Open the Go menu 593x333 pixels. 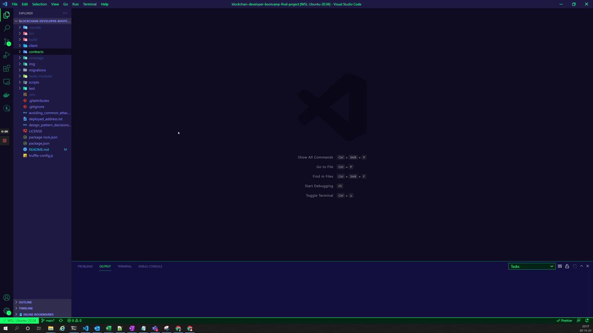click(65, 4)
